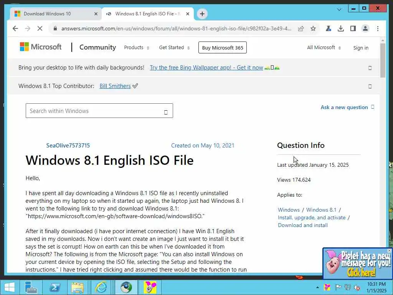
Task: Click the page vertical scrollbar thumb
Action: point(383,60)
